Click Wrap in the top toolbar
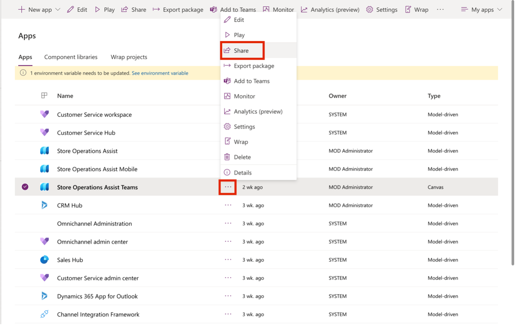The width and height of the screenshot is (516, 325). click(417, 10)
